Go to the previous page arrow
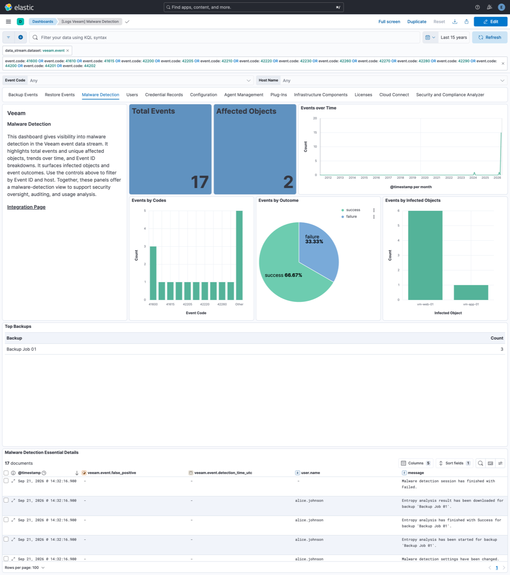510x575 pixels. (490, 568)
